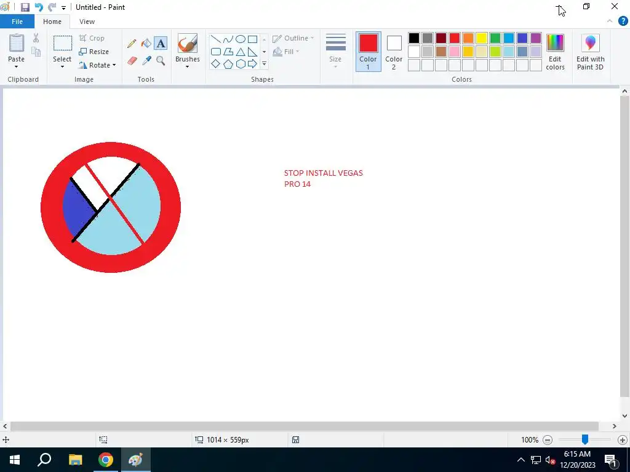Open the File menu
Viewport: 630px width, 472px height.
click(x=17, y=22)
